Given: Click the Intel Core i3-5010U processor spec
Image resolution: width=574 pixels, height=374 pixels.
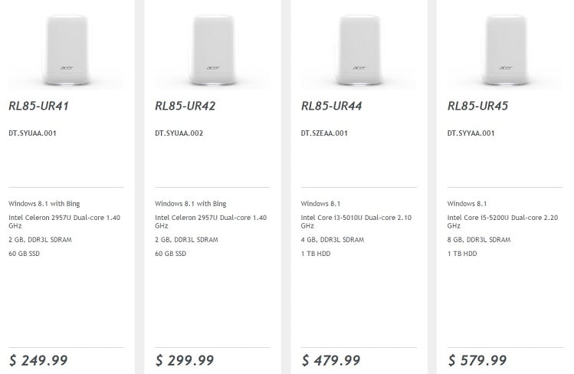Looking at the screenshot, I should [x=356, y=221].
